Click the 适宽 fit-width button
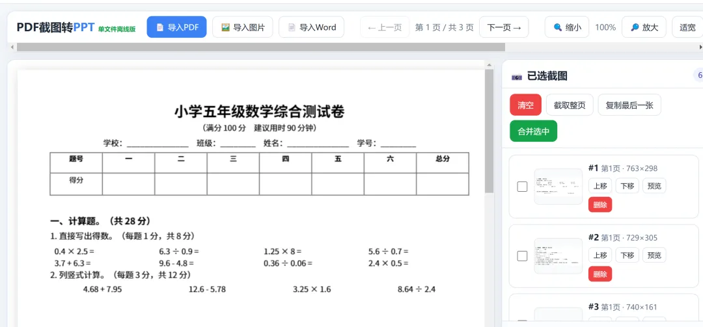 (687, 27)
